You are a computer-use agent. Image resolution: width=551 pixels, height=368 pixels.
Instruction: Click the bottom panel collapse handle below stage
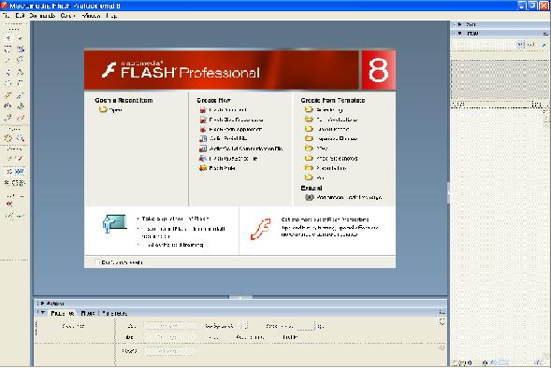click(240, 297)
